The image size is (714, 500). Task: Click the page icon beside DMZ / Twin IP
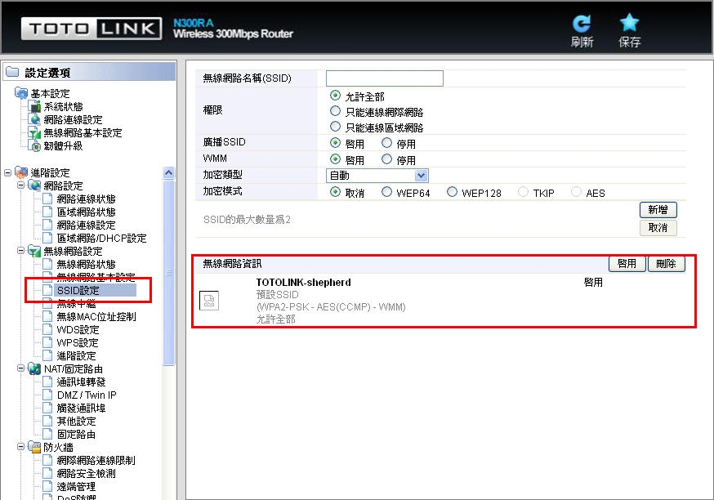tap(47, 395)
